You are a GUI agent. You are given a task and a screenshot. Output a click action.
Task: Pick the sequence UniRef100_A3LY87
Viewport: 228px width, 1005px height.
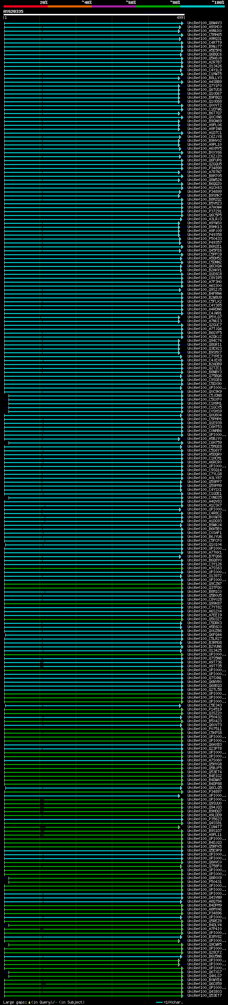pyautogui.click(x=204, y=477)
